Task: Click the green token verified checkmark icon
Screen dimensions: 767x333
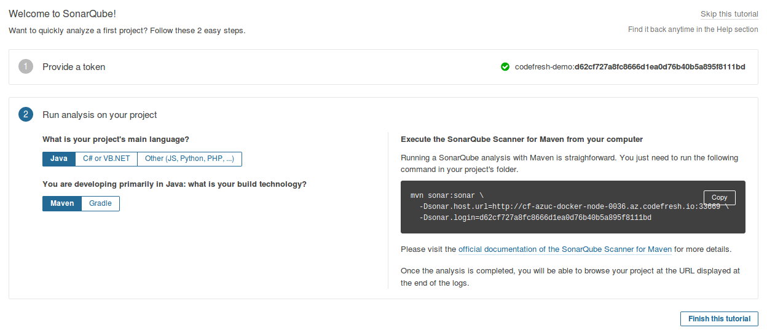Action: [505, 66]
